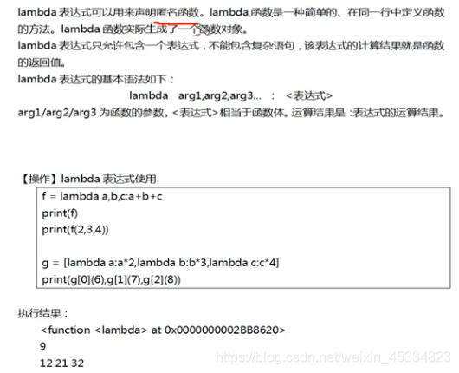
Task: Click the csdn.net watermark URL
Action: point(333,357)
